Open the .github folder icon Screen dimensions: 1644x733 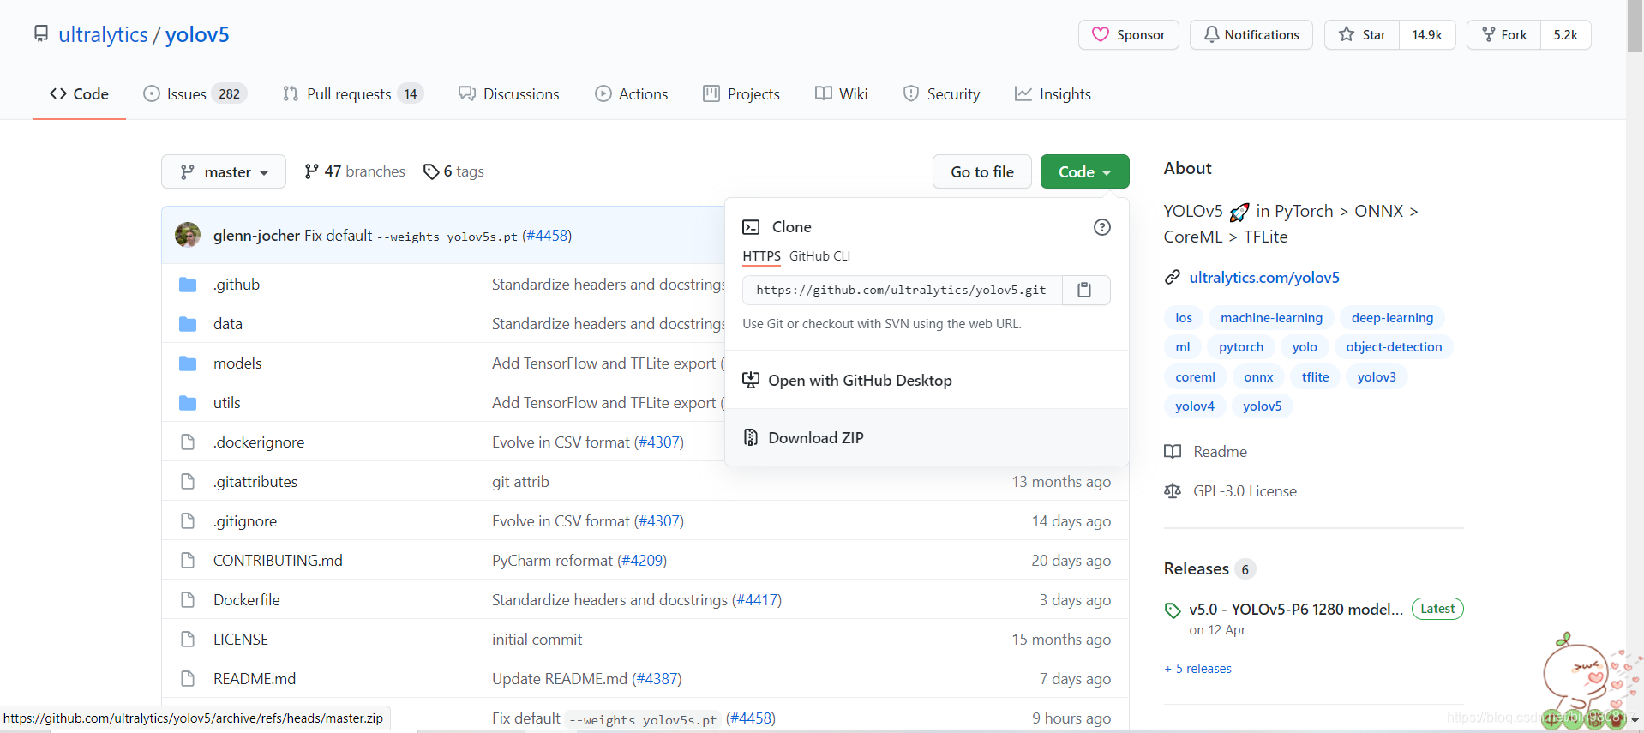188,285
